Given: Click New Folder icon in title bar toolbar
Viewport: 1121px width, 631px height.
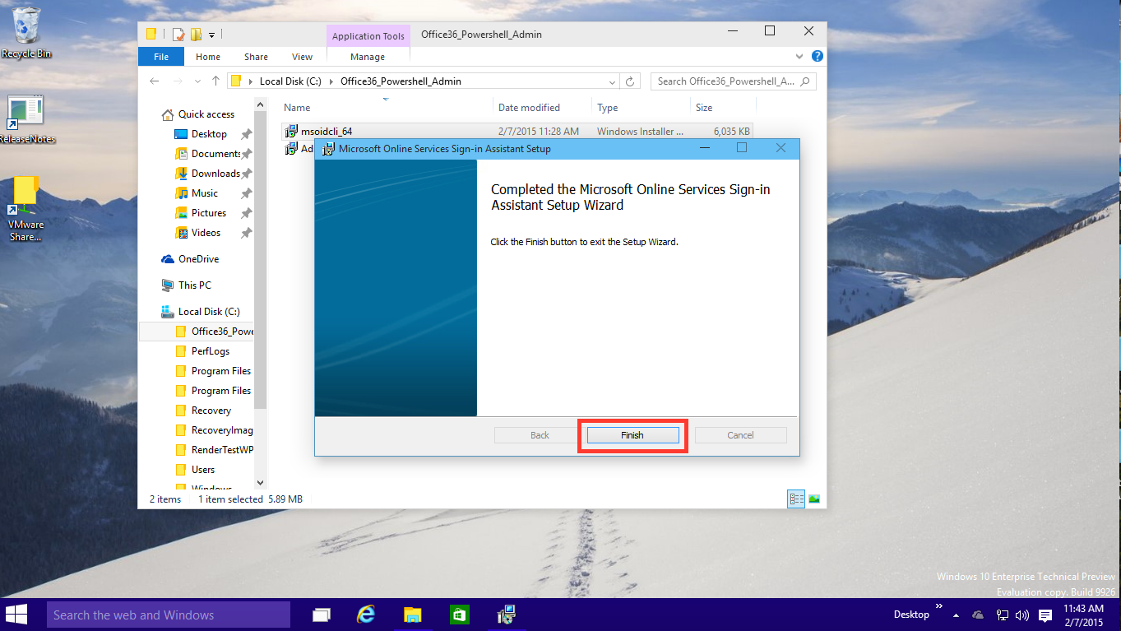Looking at the screenshot, I should pos(196,35).
